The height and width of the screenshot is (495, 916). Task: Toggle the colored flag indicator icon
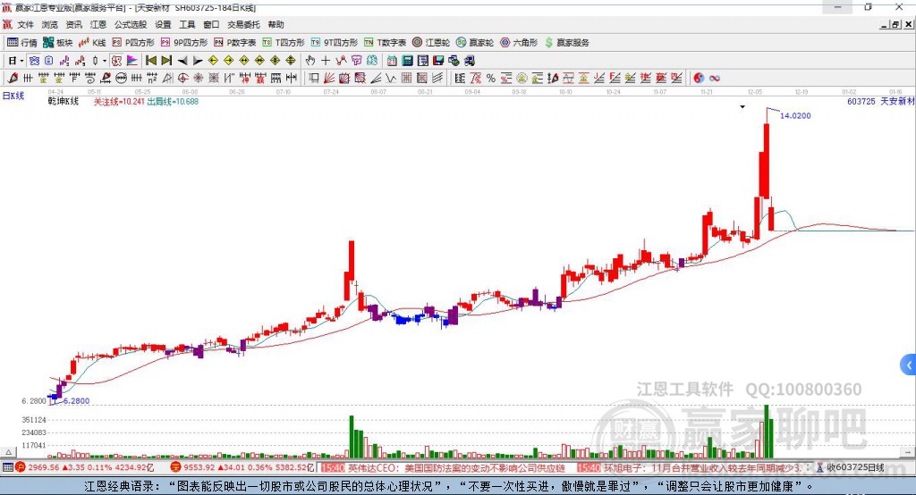(x=132, y=61)
